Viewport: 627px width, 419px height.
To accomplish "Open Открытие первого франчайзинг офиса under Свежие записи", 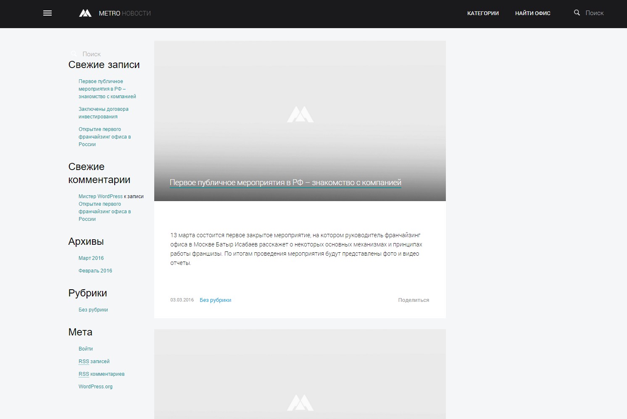I will [105, 137].
